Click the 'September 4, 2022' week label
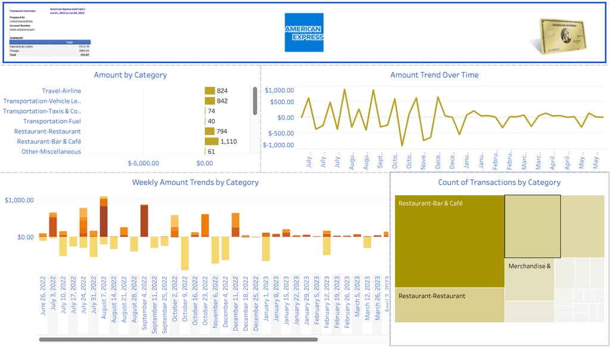This screenshot has width=610, height=348. point(144,303)
